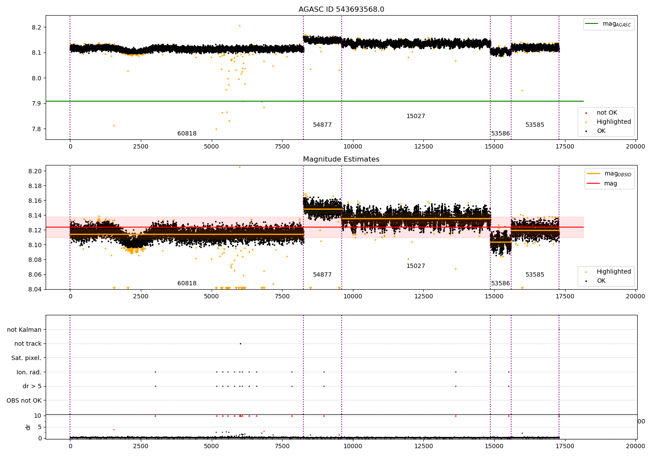This screenshot has height=456, width=652.
Task: Click the 5000 x-tick under the bottom plot
Action: pyautogui.click(x=211, y=447)
